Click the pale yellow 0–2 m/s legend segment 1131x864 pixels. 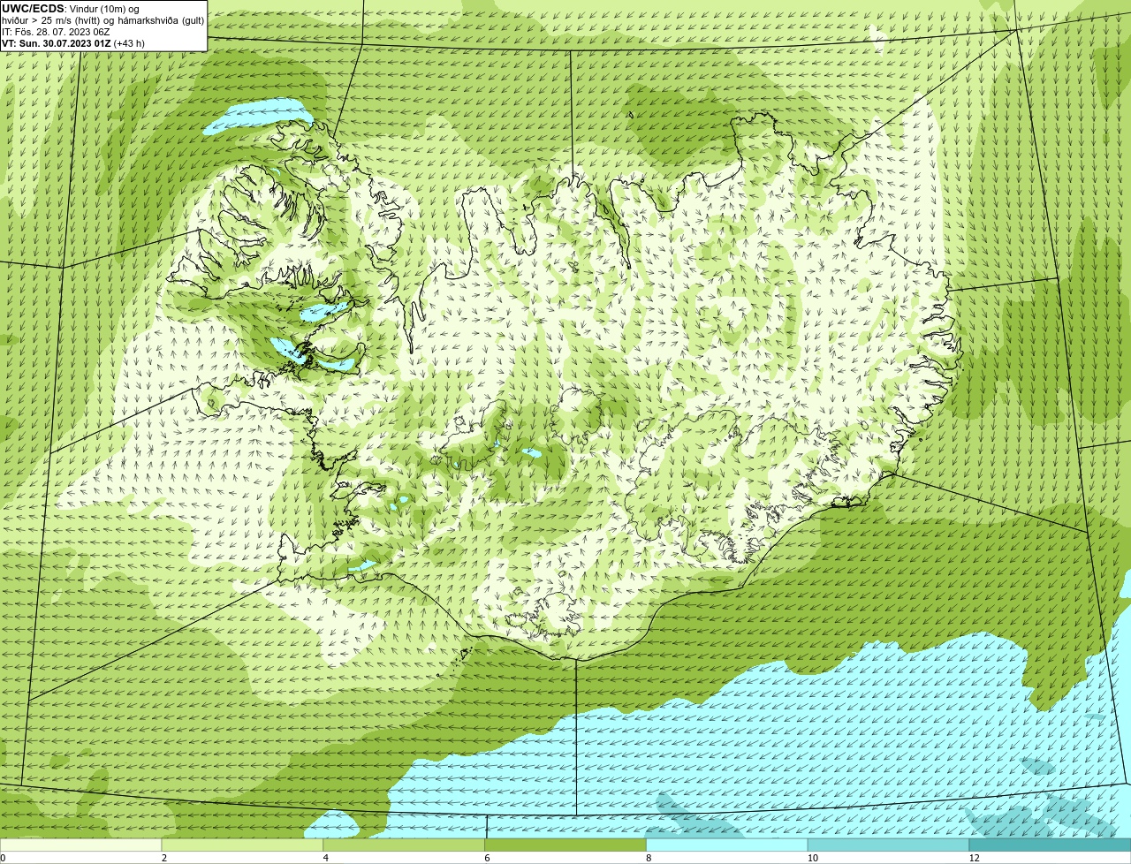(x=81, y=845)
